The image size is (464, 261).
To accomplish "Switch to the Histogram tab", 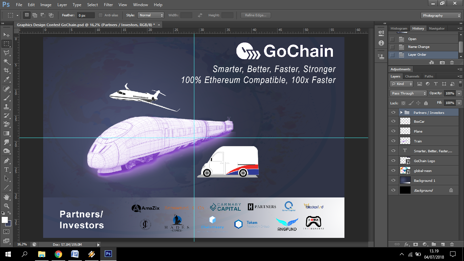I will 399,29.
